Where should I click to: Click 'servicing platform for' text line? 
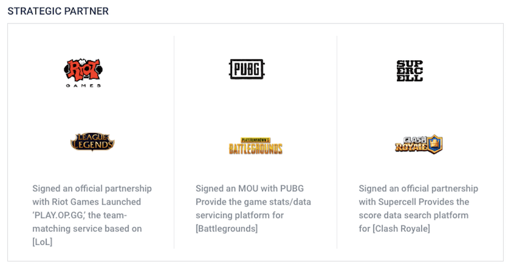[x=240, y=215]
